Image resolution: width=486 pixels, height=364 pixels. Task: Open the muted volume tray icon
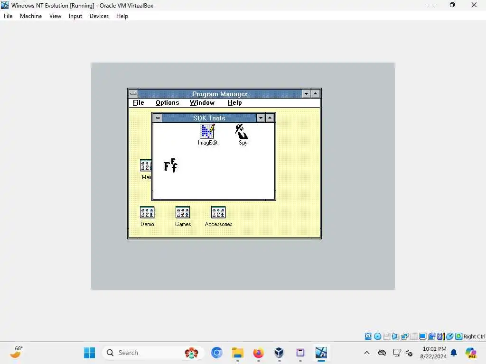coord(409,353)
